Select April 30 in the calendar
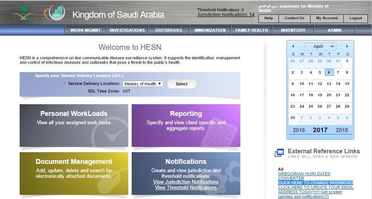Viewport: 372px width, 199px height. coord(293,117)
